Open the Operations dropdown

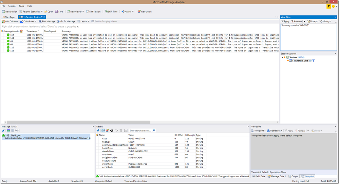(x=275, y=131)
